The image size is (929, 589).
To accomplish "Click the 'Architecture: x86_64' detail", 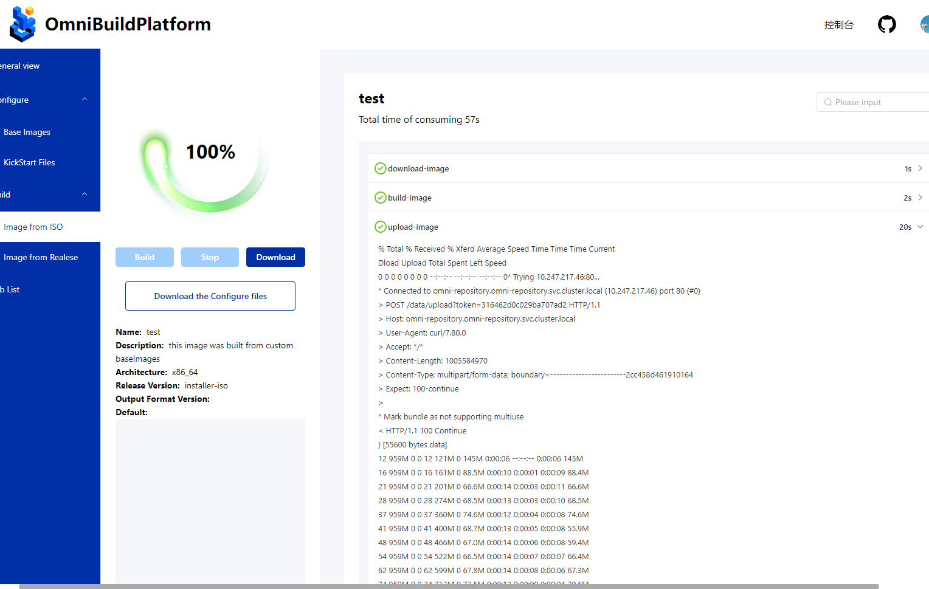I will coord(157,372).
